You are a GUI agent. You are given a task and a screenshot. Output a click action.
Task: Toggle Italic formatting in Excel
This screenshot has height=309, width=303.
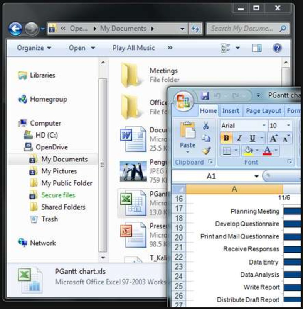239,138
